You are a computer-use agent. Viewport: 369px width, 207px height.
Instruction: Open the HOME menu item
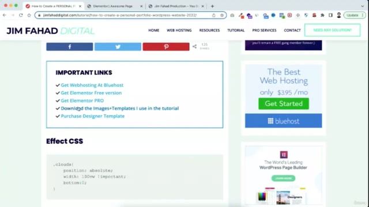click(x=154, y=30)
